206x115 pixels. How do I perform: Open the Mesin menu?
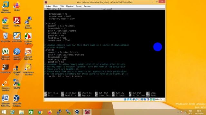[55, 6]
